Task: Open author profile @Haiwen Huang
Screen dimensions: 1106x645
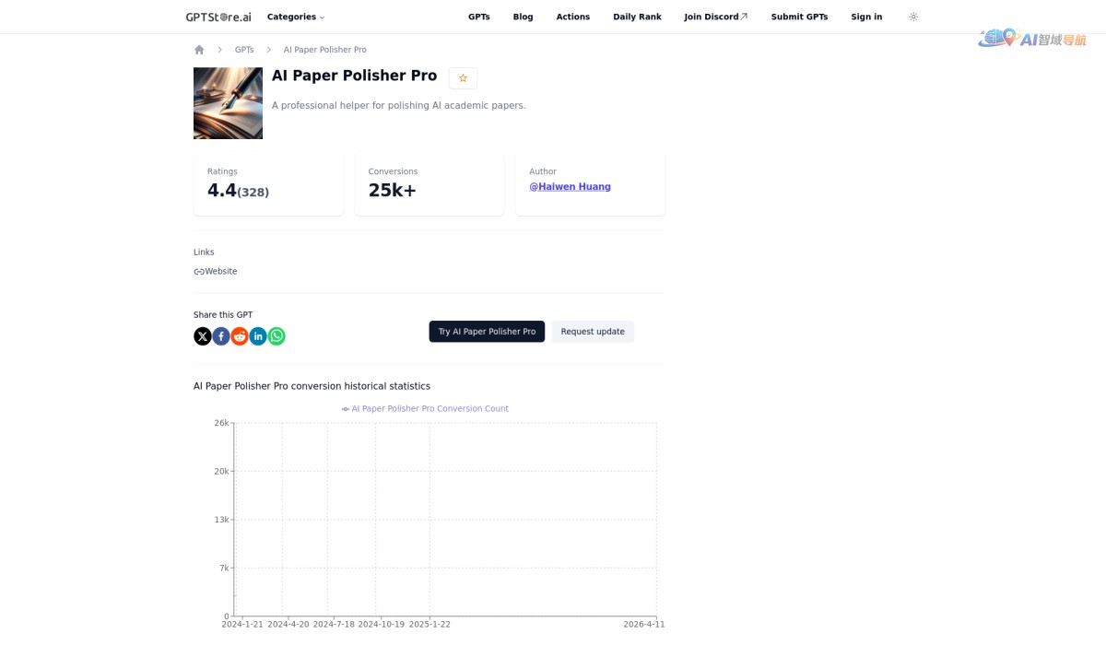Action: (x=570, y=185)
